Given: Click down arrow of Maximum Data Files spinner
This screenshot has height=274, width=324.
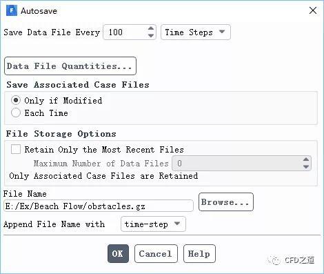Looking at the screenshot, I should pos(306,167).
